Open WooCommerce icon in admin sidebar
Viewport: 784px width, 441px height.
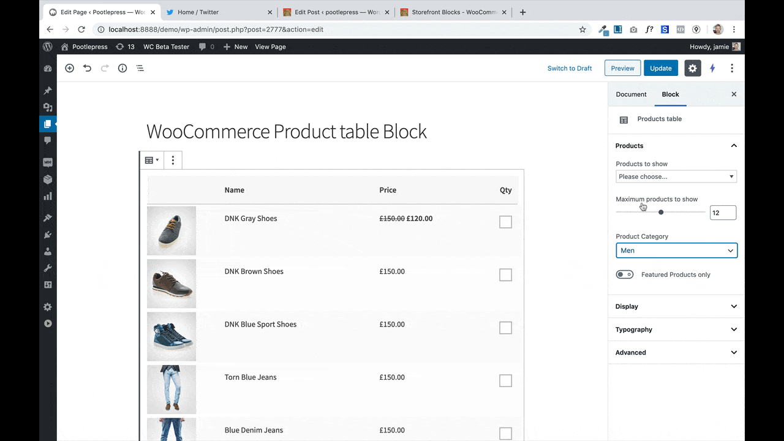[x=48, y=162]
